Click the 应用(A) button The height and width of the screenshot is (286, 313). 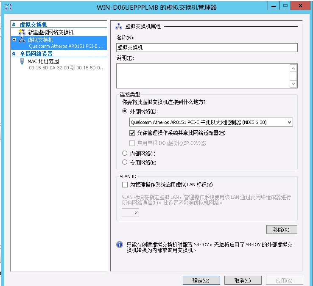[x=285, y=280]
